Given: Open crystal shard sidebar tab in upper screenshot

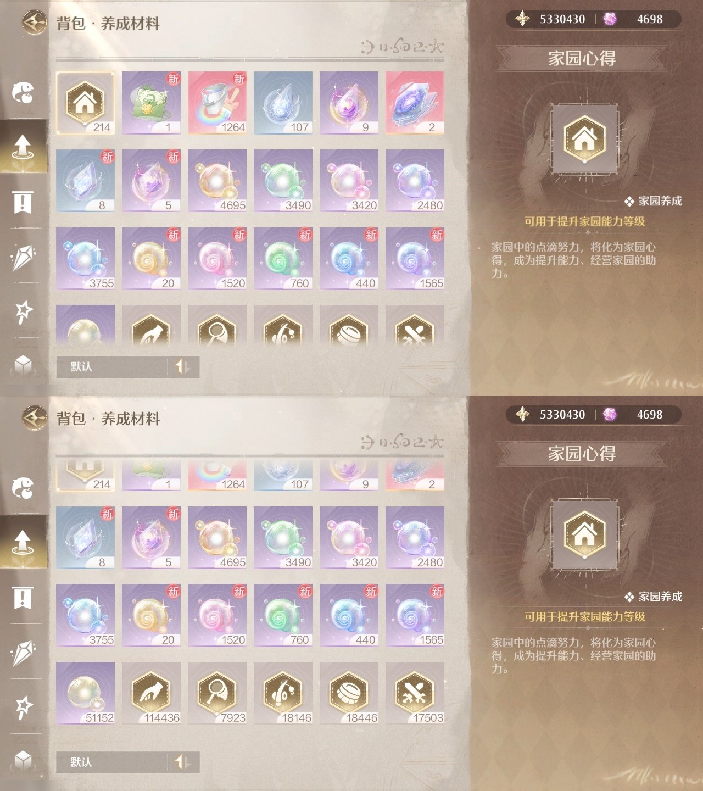Looking at the screenshot, I should click(x=23, y=258).
